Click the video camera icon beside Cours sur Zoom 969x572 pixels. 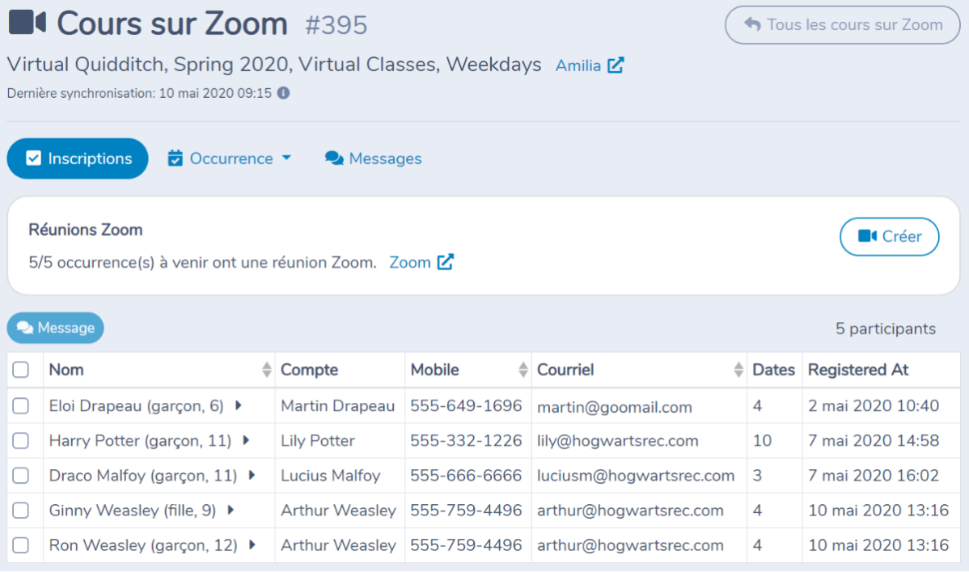tap(28, 23)
